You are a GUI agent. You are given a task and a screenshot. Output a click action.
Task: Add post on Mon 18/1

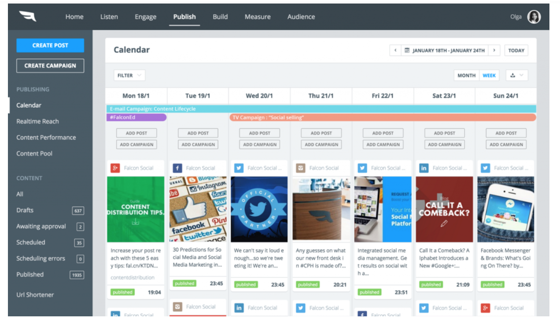pos(136,133)
